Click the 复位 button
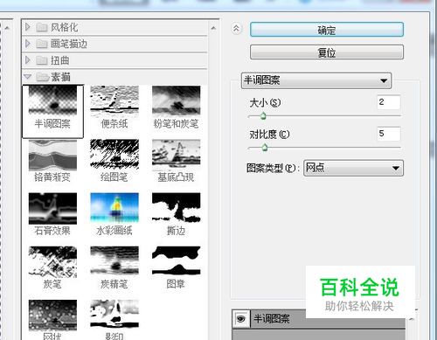The image size is (437, 340). pyautogui.click(x=327, y=52)
